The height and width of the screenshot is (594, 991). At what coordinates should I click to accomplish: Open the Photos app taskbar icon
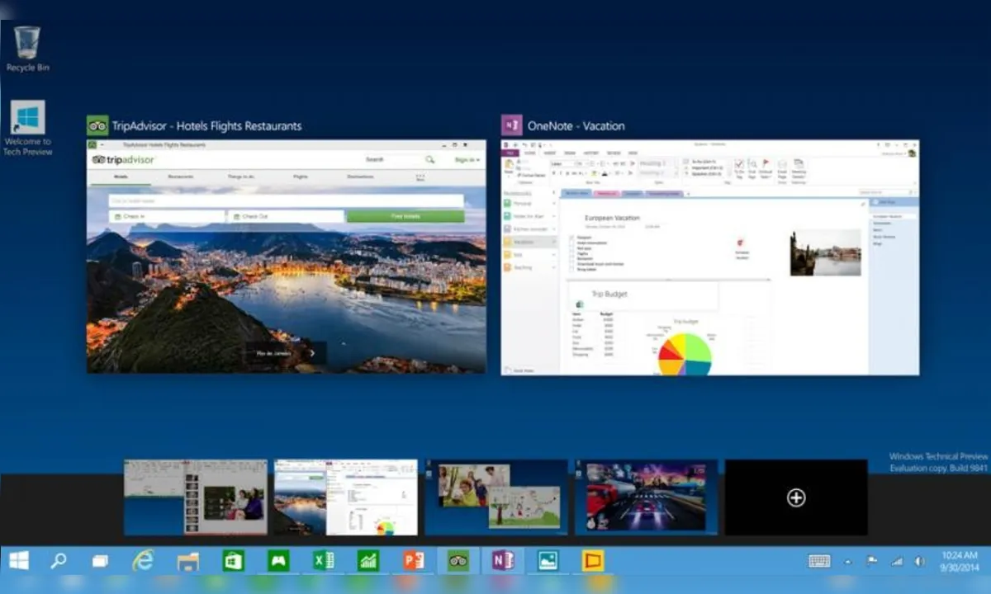coord(548,561)
